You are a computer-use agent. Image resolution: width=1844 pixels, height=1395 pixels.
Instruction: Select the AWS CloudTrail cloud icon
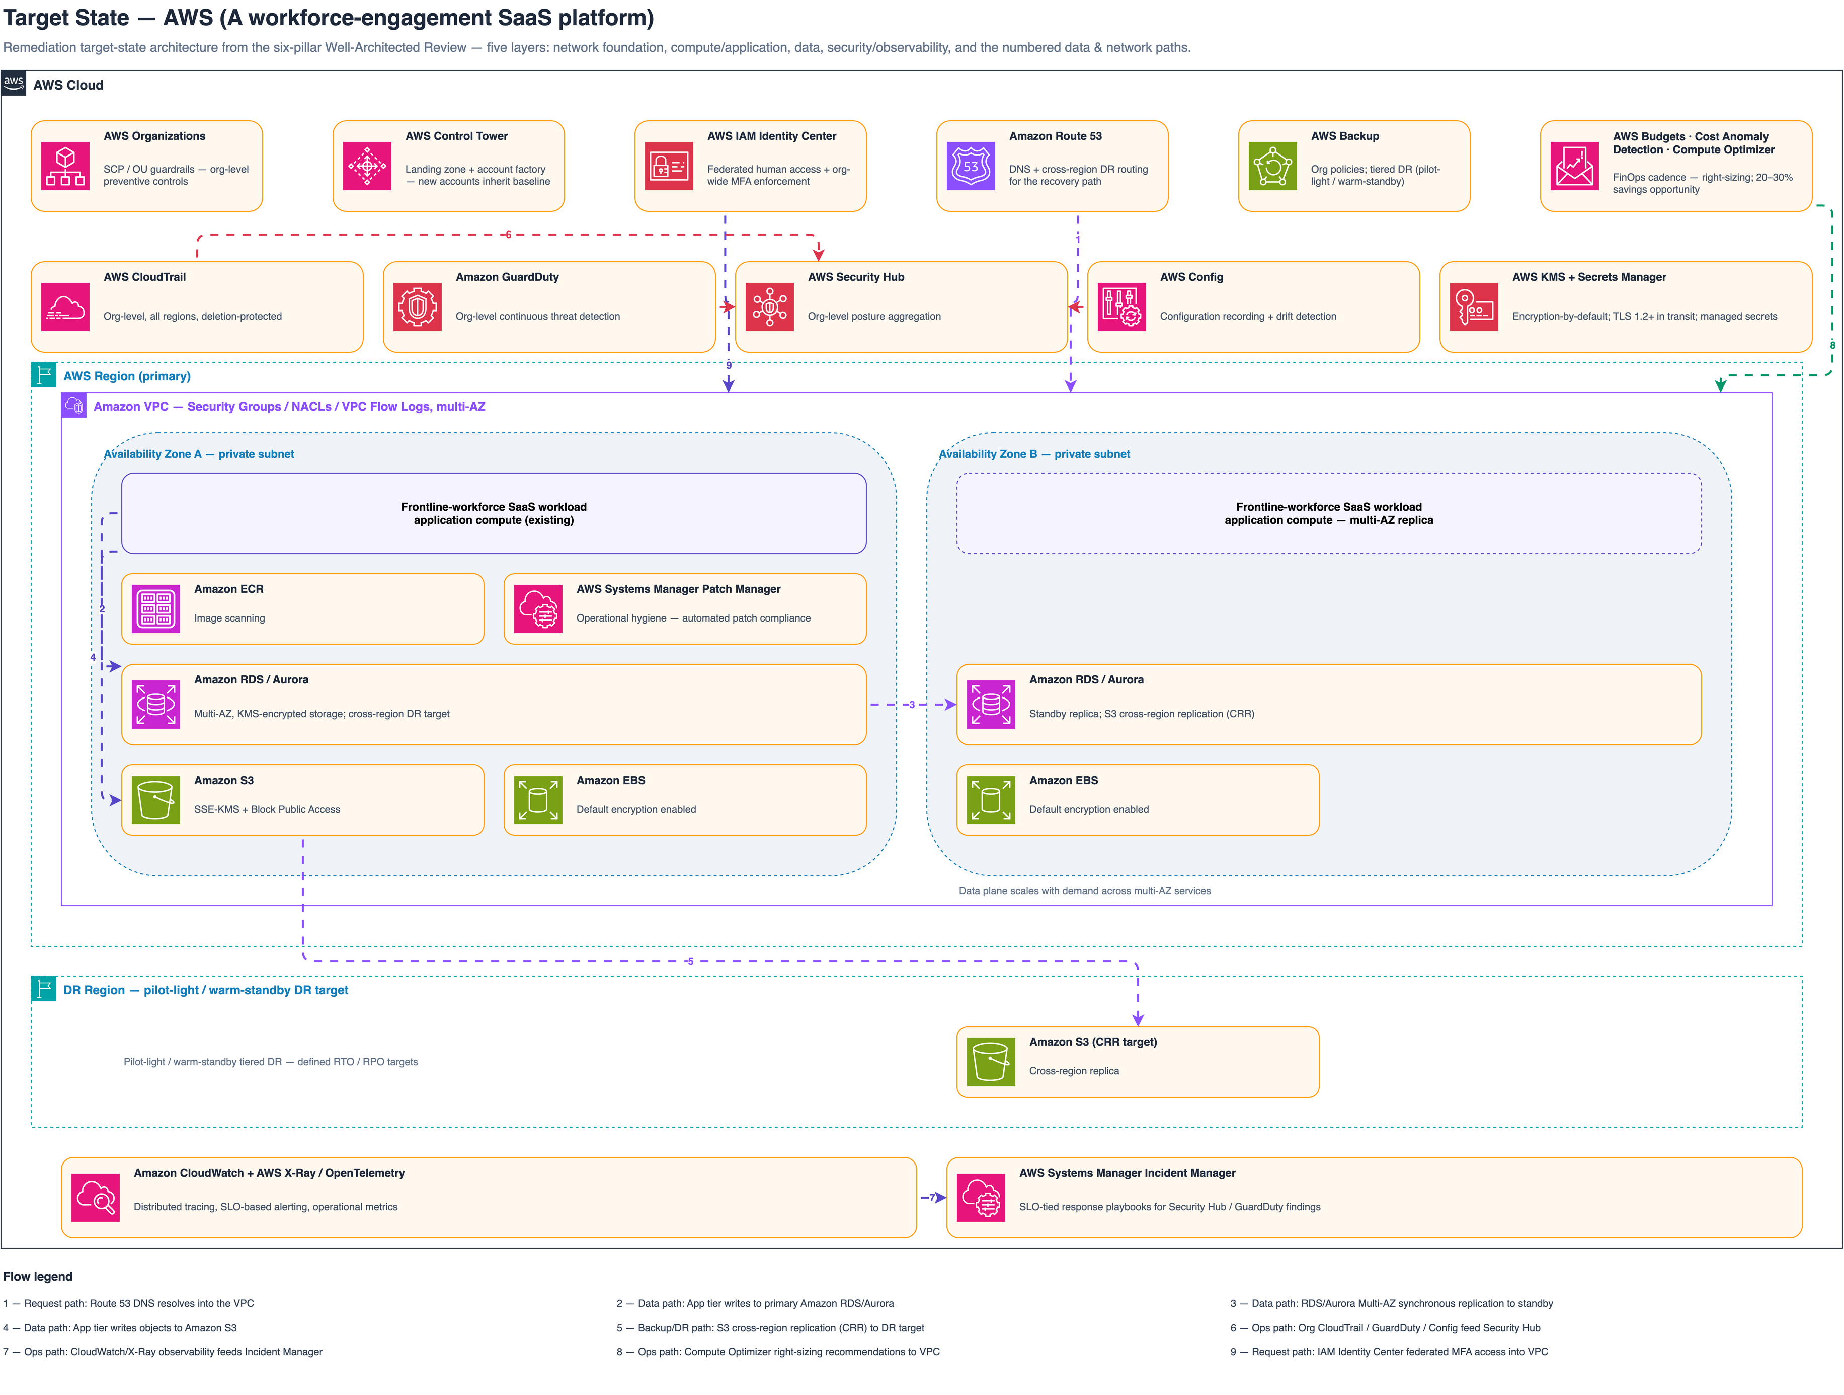tap(66, 307)
